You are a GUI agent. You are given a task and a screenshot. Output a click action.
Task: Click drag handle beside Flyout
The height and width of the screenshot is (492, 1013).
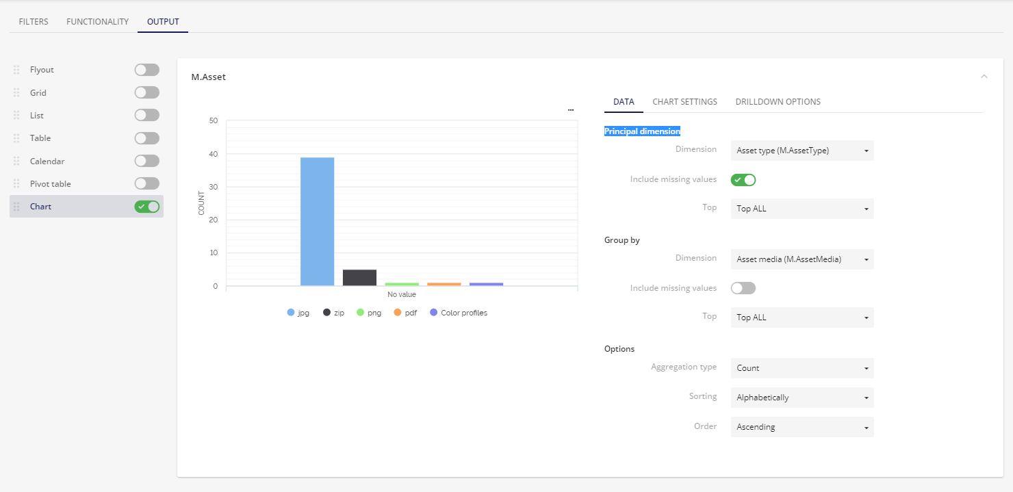tap(16, 70)
